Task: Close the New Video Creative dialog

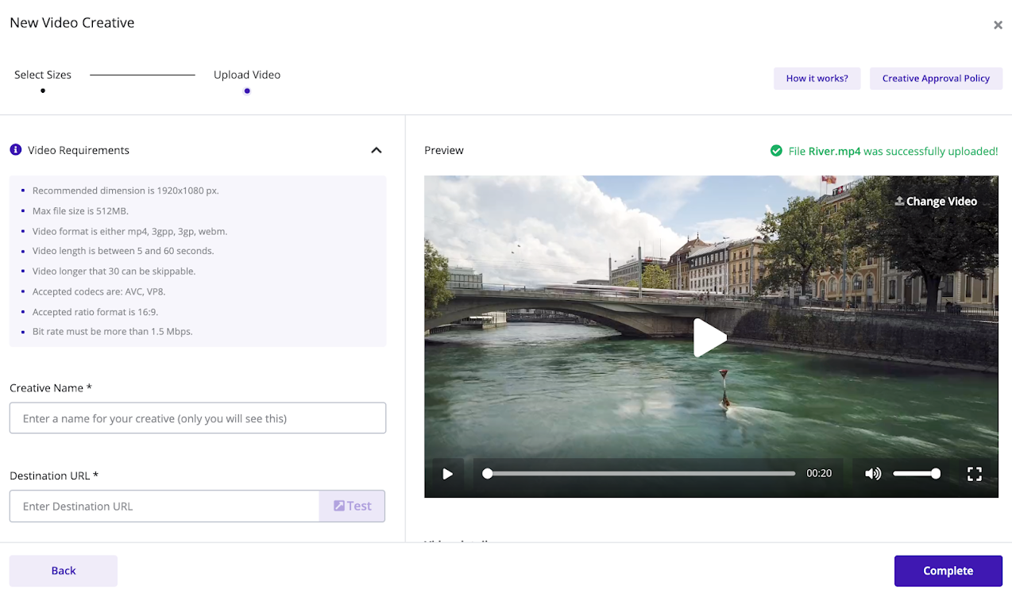Action: coord(998,25)
